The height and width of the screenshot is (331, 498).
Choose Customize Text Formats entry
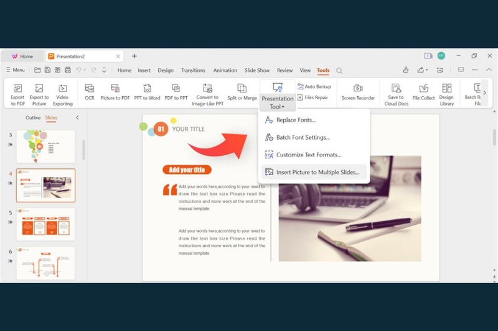tap(314, 155)
